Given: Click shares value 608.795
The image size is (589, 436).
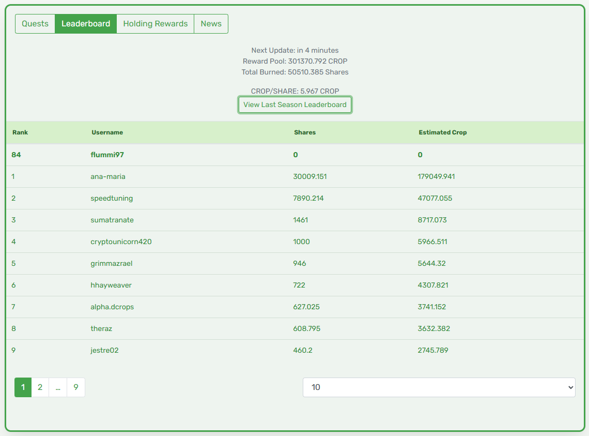Looking at the screenshot, I should (x=306, y=328).
